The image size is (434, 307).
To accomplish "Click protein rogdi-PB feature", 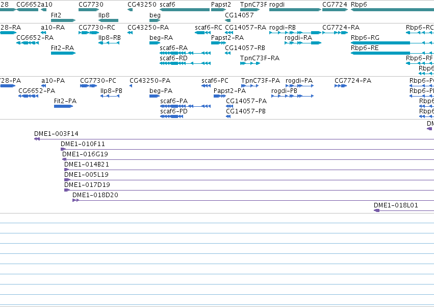I will pyautogui.click(x=293, y=96).
